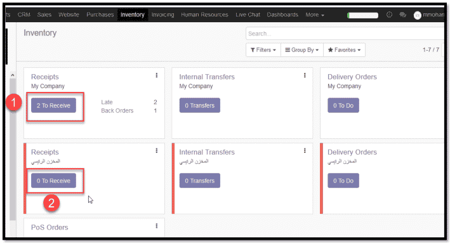Open kebab menu on Receipts My Company card
The height and width of the screenshot is (243, 450).
tap(156, 75)
